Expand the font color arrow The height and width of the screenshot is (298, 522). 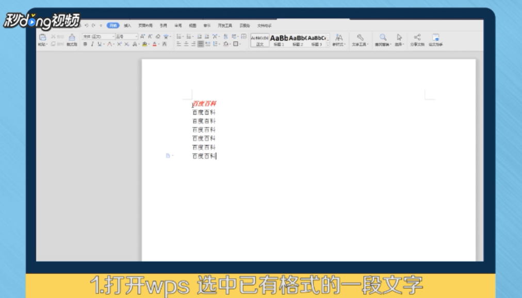[159, 44]
